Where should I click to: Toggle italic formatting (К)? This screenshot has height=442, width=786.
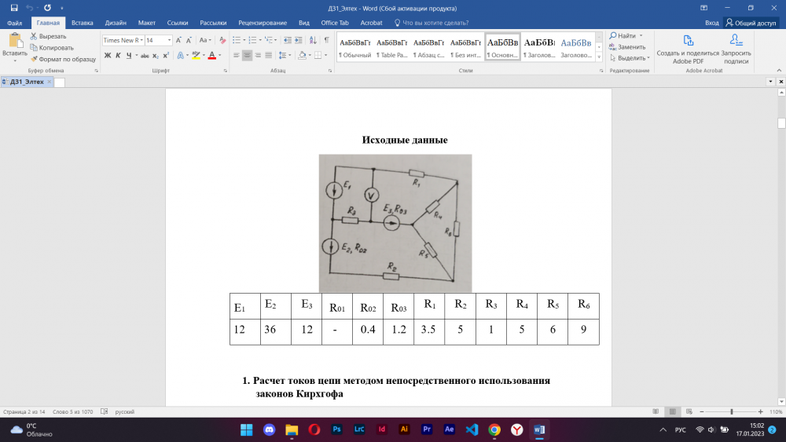[x=118, y=56]
